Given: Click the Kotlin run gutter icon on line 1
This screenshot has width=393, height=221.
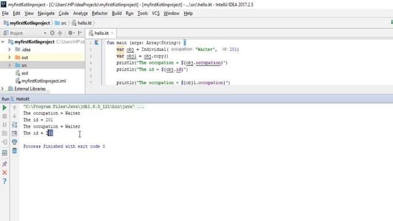Looking at the screenshot, I should pos(96,42).
